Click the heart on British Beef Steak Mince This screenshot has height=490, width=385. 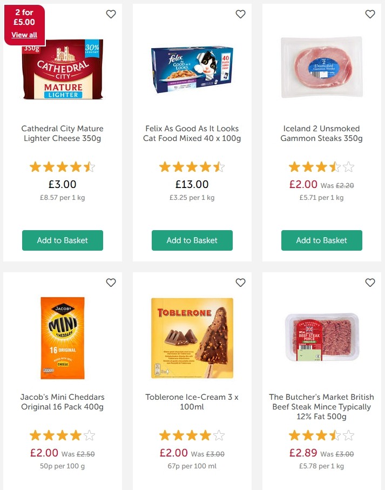(370, 283)
